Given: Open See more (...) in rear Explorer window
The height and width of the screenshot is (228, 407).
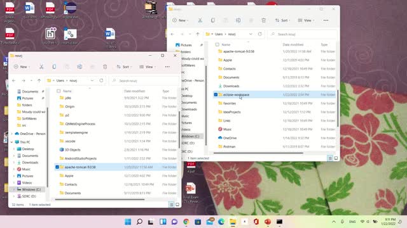Looking at the screenshot, I should tap(326, 20).
